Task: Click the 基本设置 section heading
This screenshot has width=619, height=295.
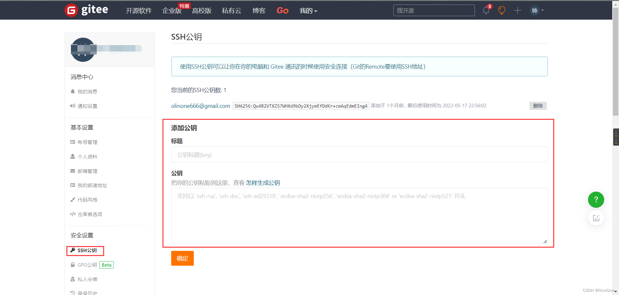Action: tap(82, 128)
